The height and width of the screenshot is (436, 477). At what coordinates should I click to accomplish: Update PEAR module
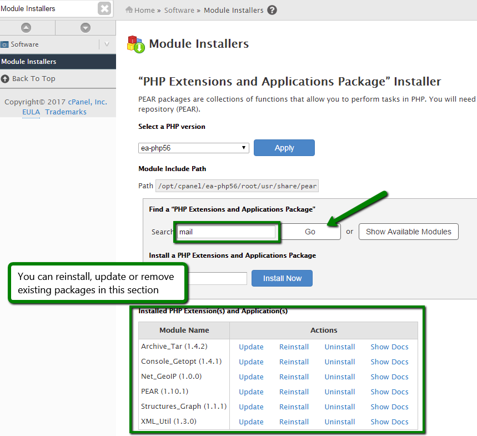251,392
